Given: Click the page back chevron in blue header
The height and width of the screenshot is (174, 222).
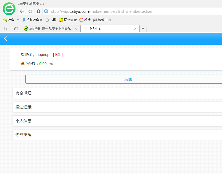Looking at the screenshot, I should (6, 38).
